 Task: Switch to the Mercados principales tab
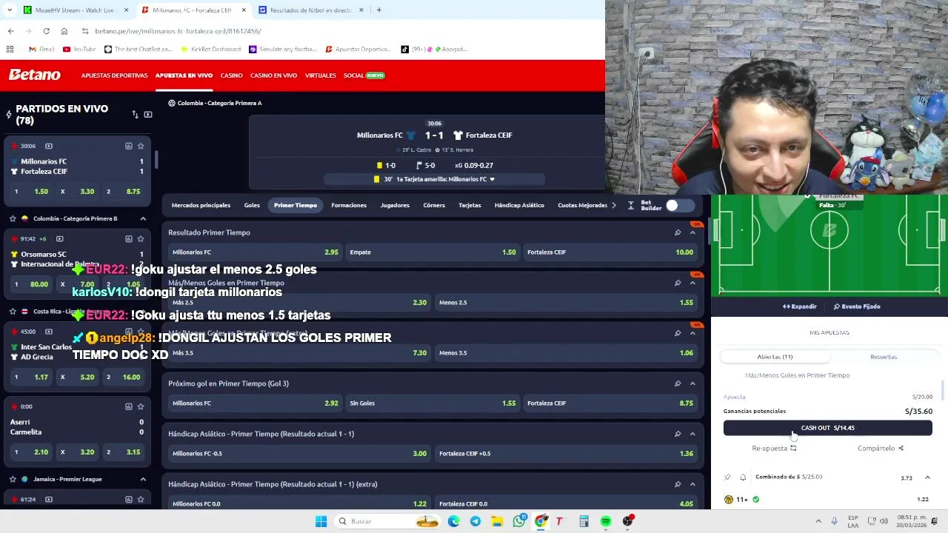[x=201, y=205]
